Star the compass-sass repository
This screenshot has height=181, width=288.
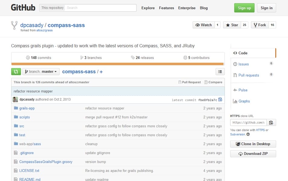click(x=233, y=25)
